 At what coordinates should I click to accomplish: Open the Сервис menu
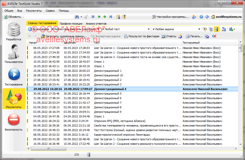(50, 11)
